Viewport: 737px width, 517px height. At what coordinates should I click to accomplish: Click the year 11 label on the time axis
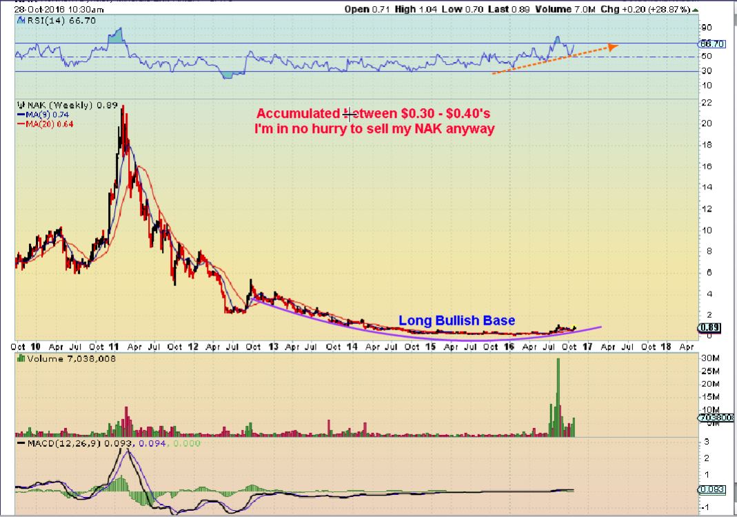point(113,347)
